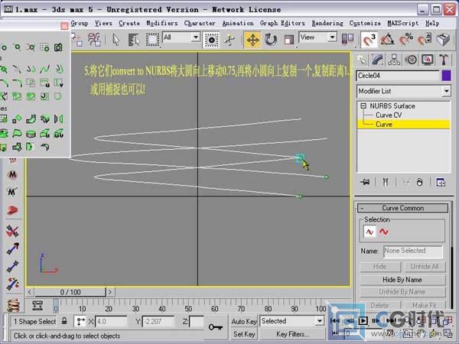
Task: Open Modify command panel tab
Action: click(378, 60)
